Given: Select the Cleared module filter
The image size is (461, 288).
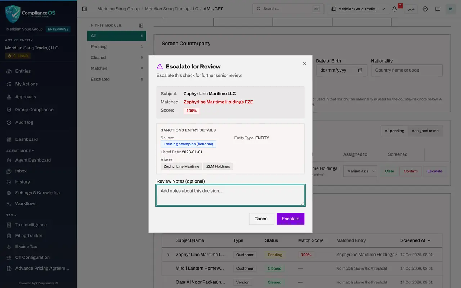Looking at the screenshot, I should [x=116, y=58].
